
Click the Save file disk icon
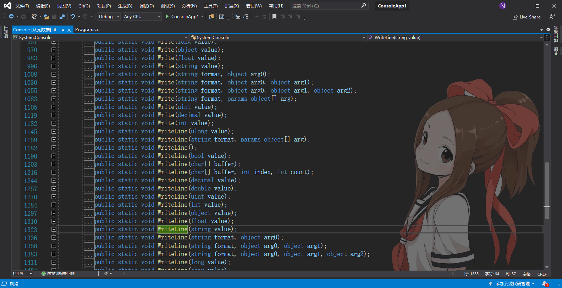click(x=54, y=17)
